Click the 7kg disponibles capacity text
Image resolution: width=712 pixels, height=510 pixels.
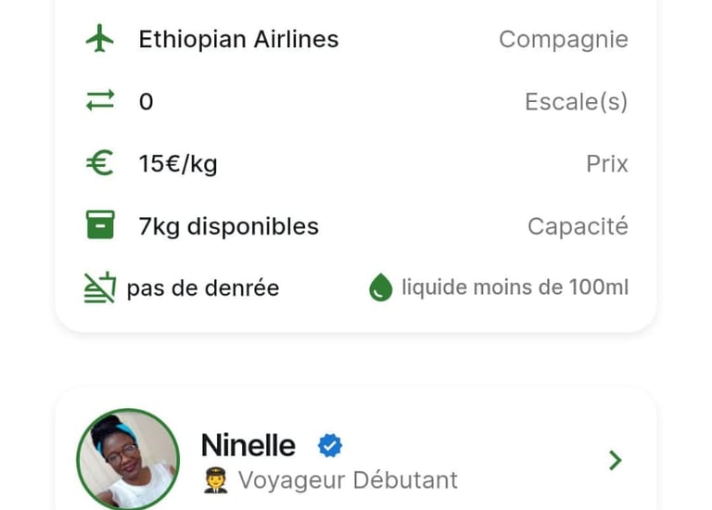[228, 225]
